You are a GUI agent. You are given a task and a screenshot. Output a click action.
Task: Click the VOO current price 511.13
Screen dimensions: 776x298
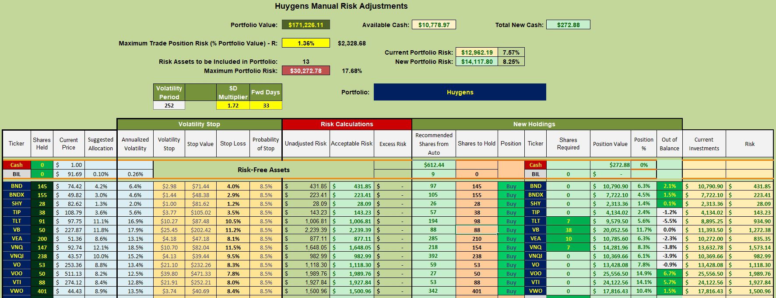coord(69,274)
